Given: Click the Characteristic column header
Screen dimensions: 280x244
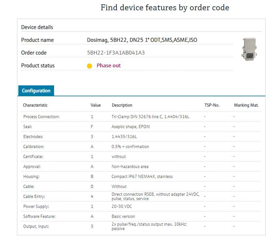Looking at the screenshot, I should 35,105.
